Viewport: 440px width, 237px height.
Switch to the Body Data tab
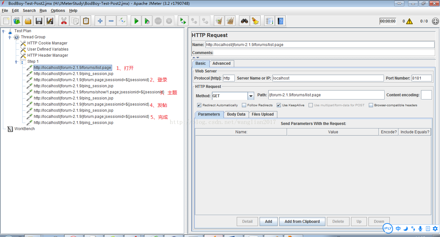click(236, 114)
